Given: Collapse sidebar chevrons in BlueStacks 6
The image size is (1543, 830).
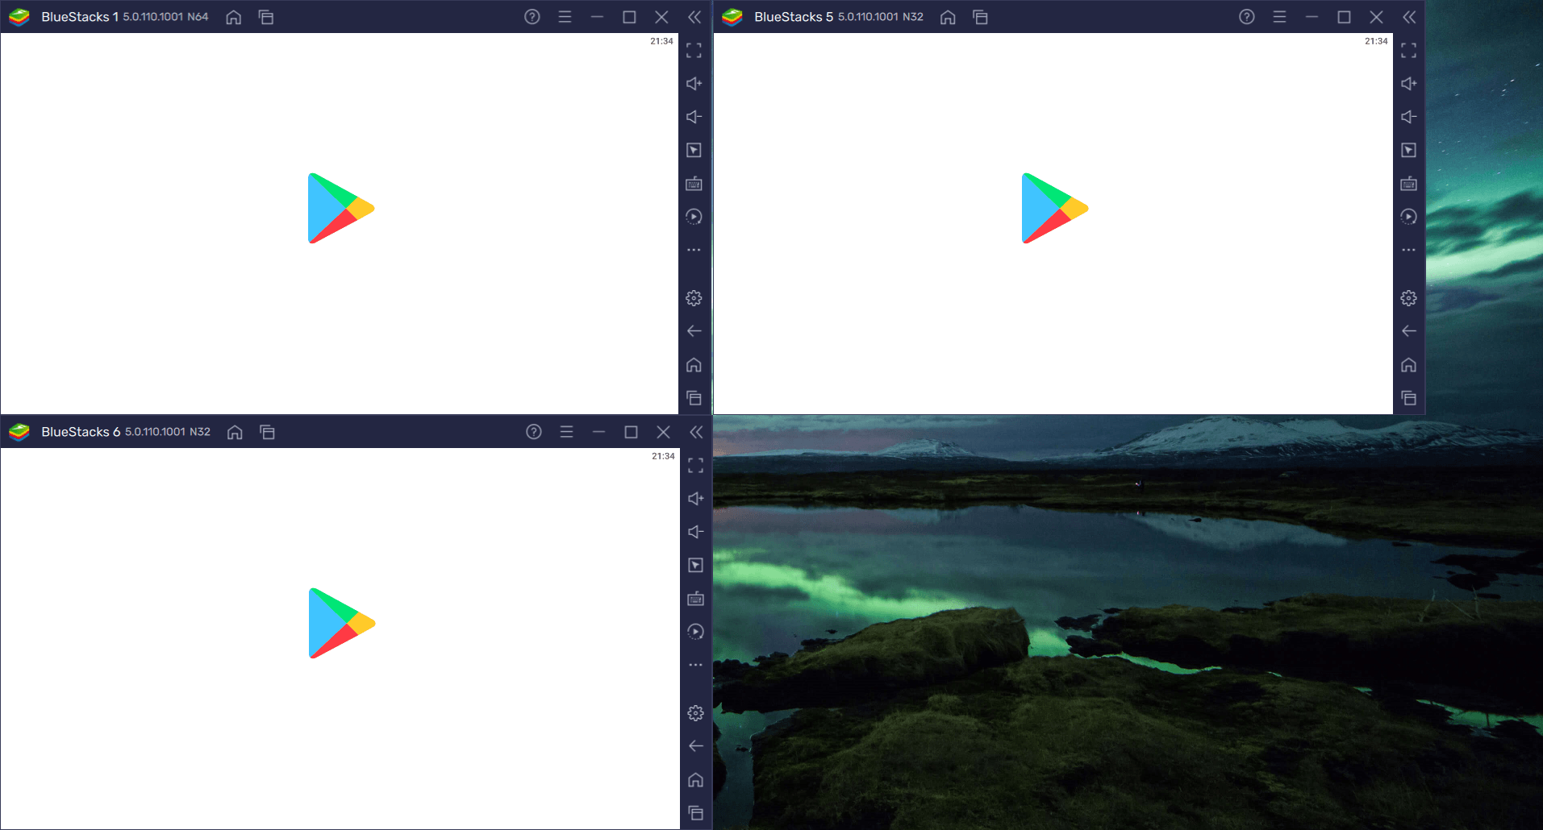Looking at the screenshot, I should coord(696,432).
